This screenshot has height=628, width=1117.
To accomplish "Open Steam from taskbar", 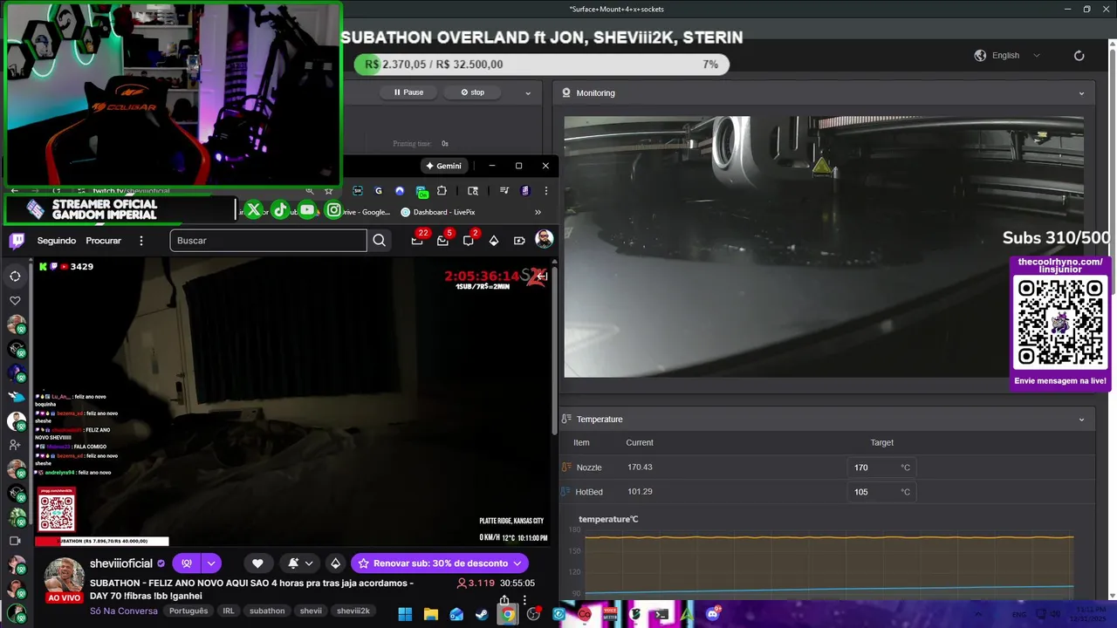I will [482, 614].
